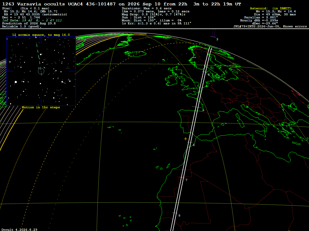Select minute marker 5 on the path

[x=203, y=110]
